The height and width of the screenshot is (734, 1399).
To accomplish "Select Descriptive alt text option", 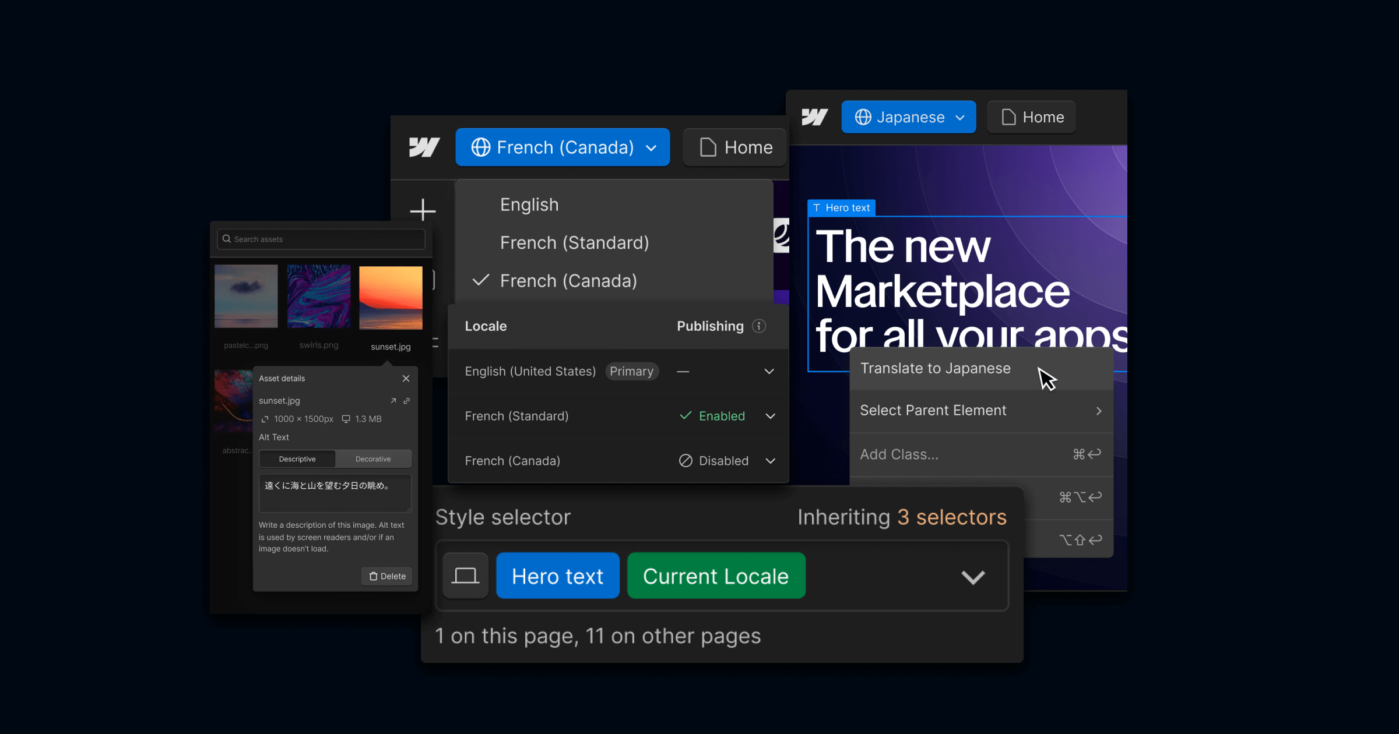I will [297, 459].
